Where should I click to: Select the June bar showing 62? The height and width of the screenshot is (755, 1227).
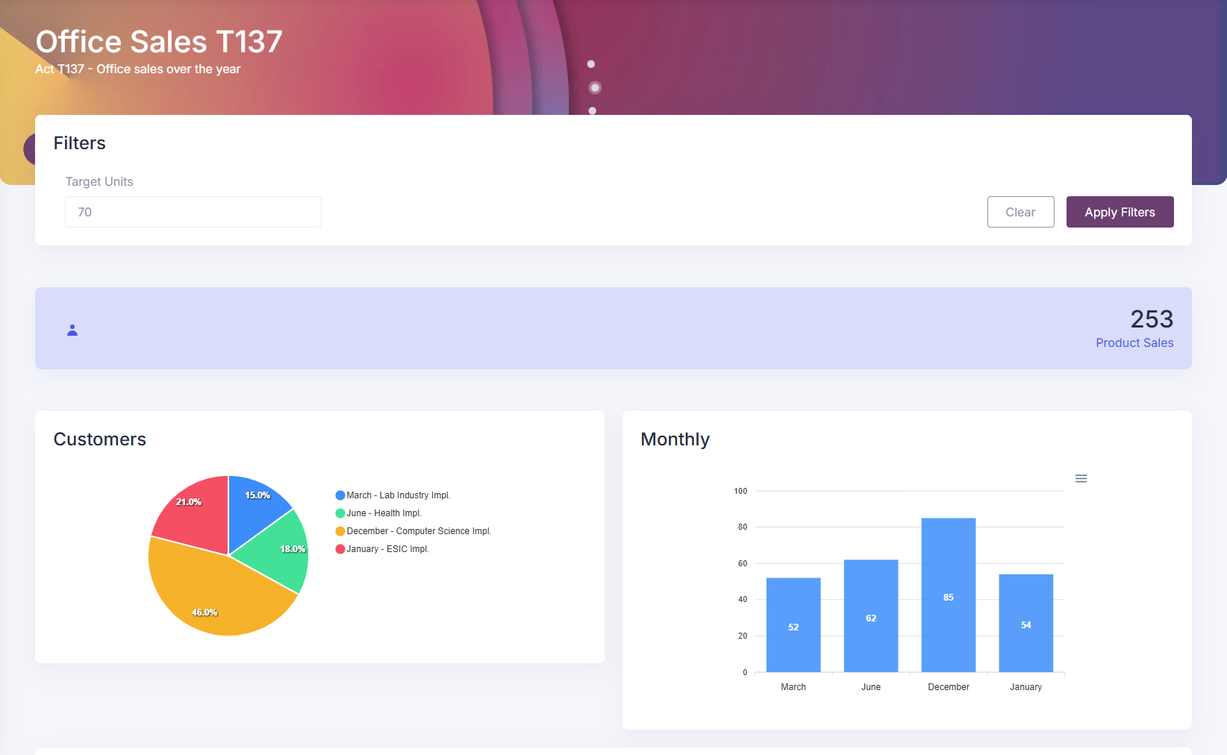click(x=870, y=616)
